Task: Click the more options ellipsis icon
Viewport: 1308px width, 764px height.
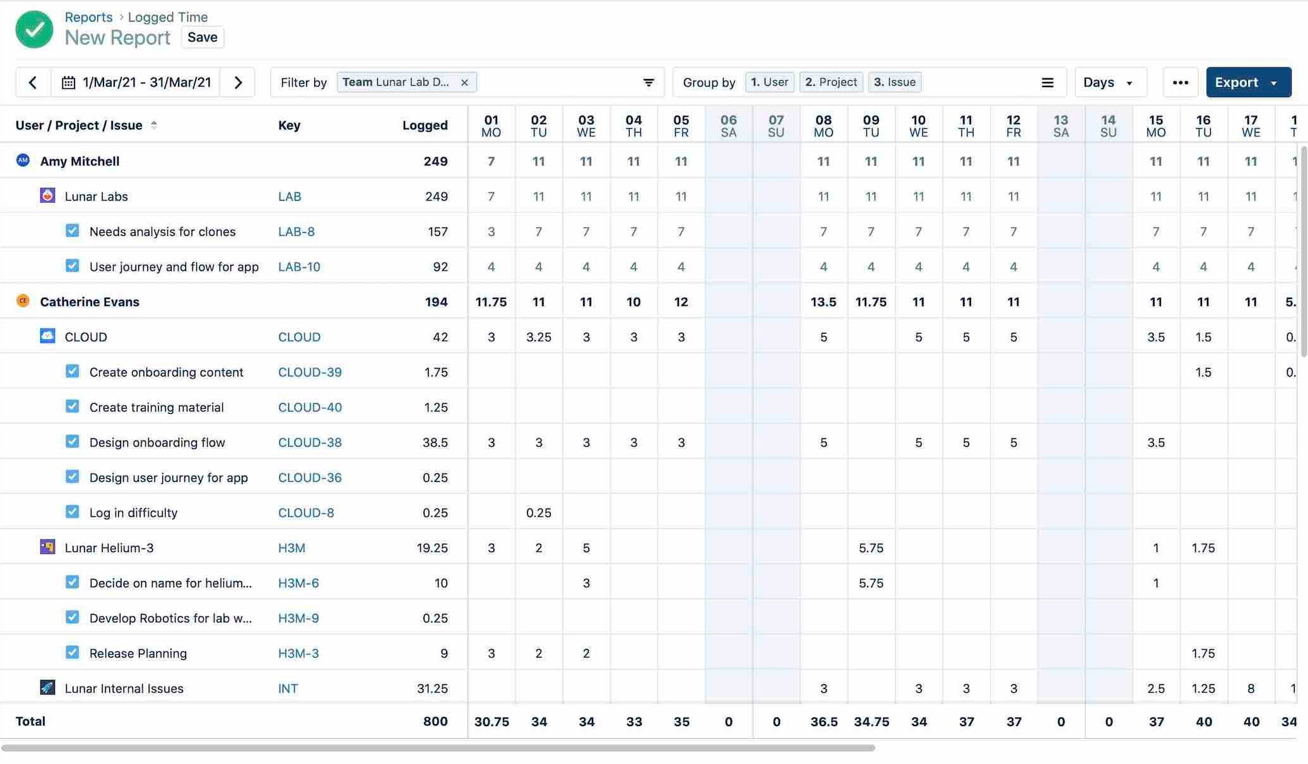Action: (x=1180, y=82)
